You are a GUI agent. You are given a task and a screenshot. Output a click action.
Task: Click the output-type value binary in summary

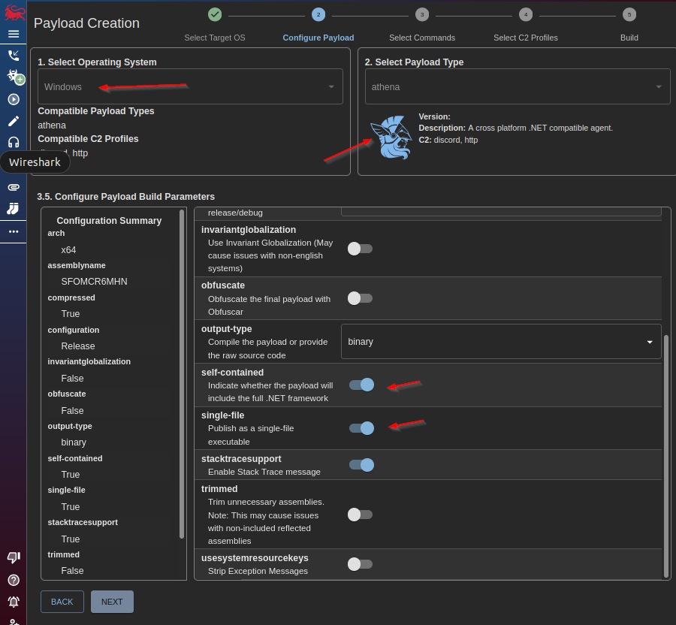point(74,442)
